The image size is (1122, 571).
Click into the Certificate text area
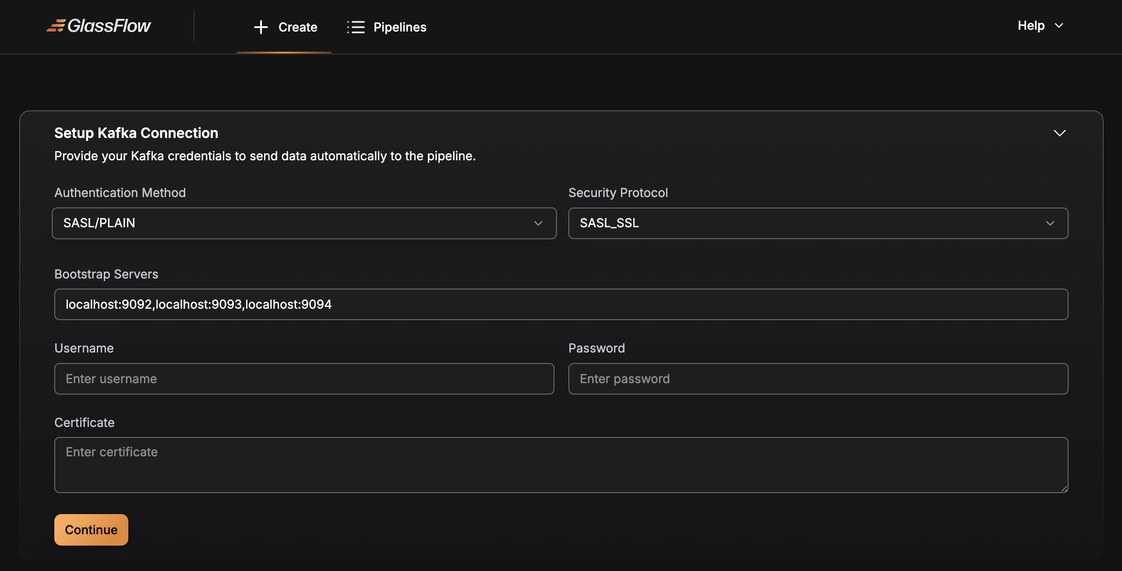[x=561, y=465]
